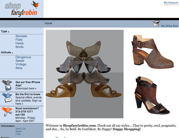Screen dimensions: 179x138
Task: Browse Sandals category
Action: click(x=21, y=36)
